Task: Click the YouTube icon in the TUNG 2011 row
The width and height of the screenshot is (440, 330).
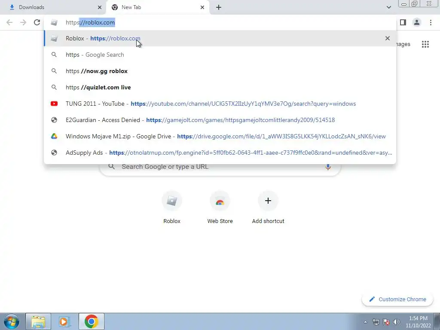Action: pyautogui.click(x=54, y=104)
